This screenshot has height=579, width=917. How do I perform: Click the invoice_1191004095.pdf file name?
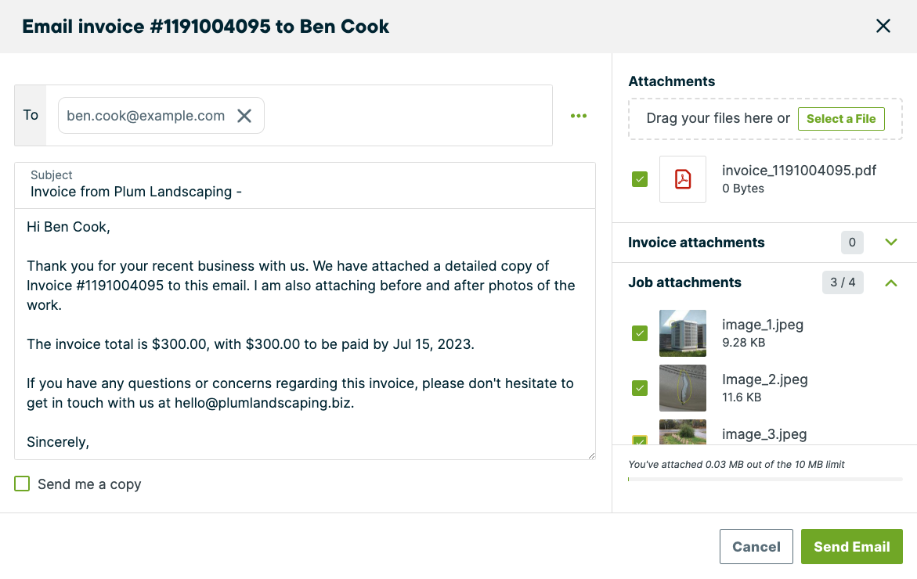point(799,171)
